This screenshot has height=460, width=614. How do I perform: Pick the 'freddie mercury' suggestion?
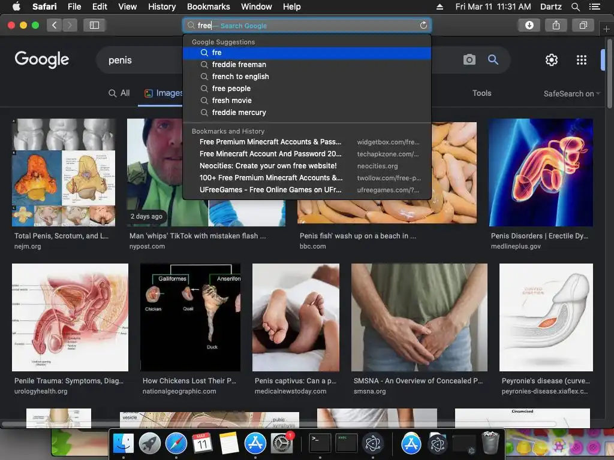click(x=307, y=113)
